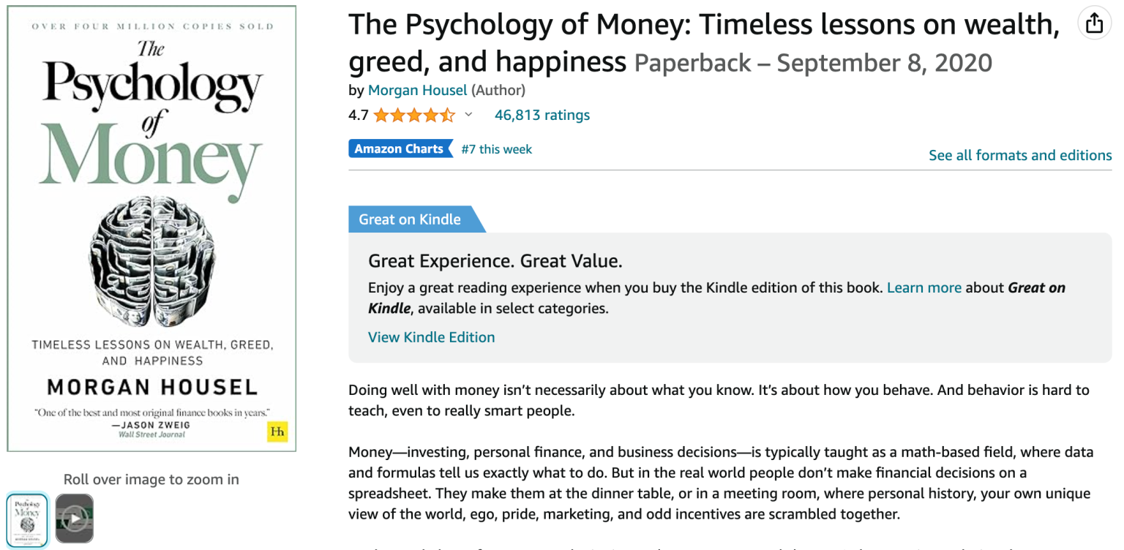The height and width of the screenshot is (550, 1124).
Task: Open the 46,813 ratings link
Action: point(542,115)
